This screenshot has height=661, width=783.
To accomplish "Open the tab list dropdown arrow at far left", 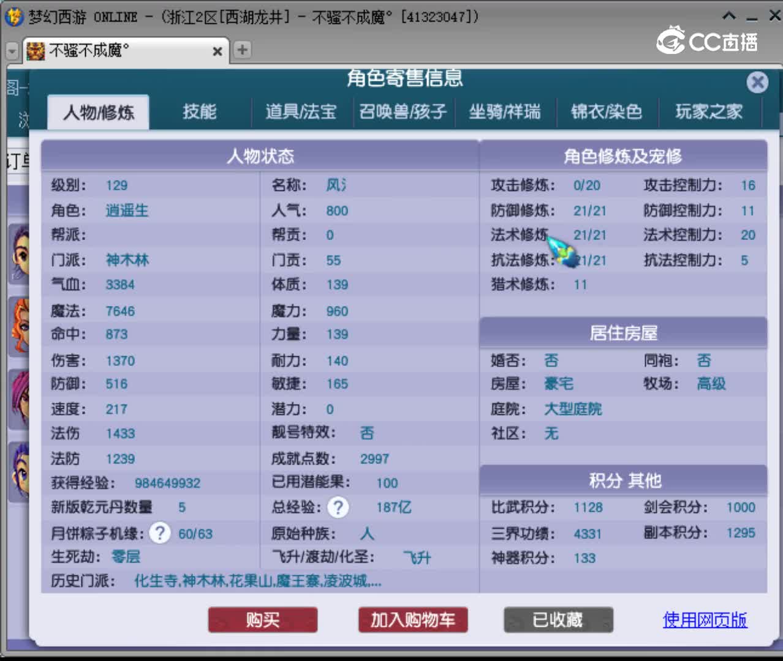I will tap(12, 51).
